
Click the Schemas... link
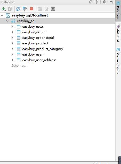click(19, 66)
